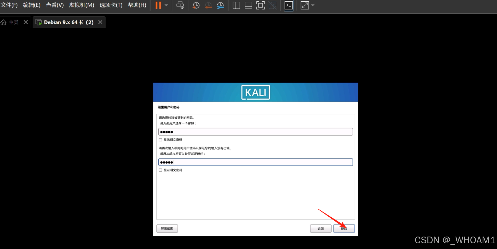The width and height of the screenshot is (497, 249).
Task: Click the 继续 button to continue
Action: pos(344,229)
